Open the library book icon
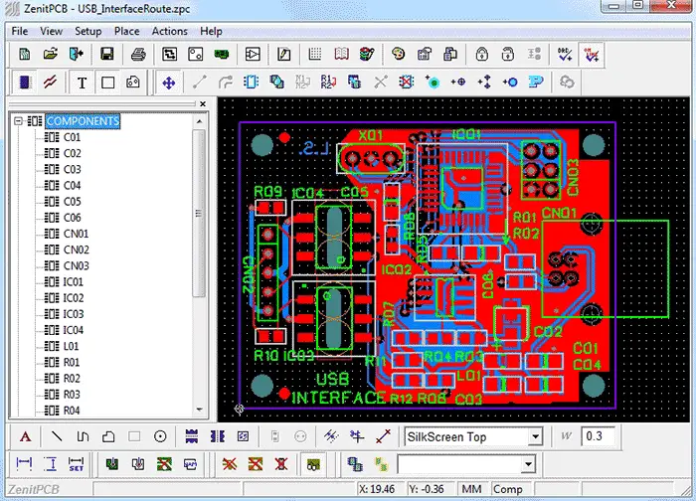The width and height of the screenshot is (696, 501). (x=341, y=54)
